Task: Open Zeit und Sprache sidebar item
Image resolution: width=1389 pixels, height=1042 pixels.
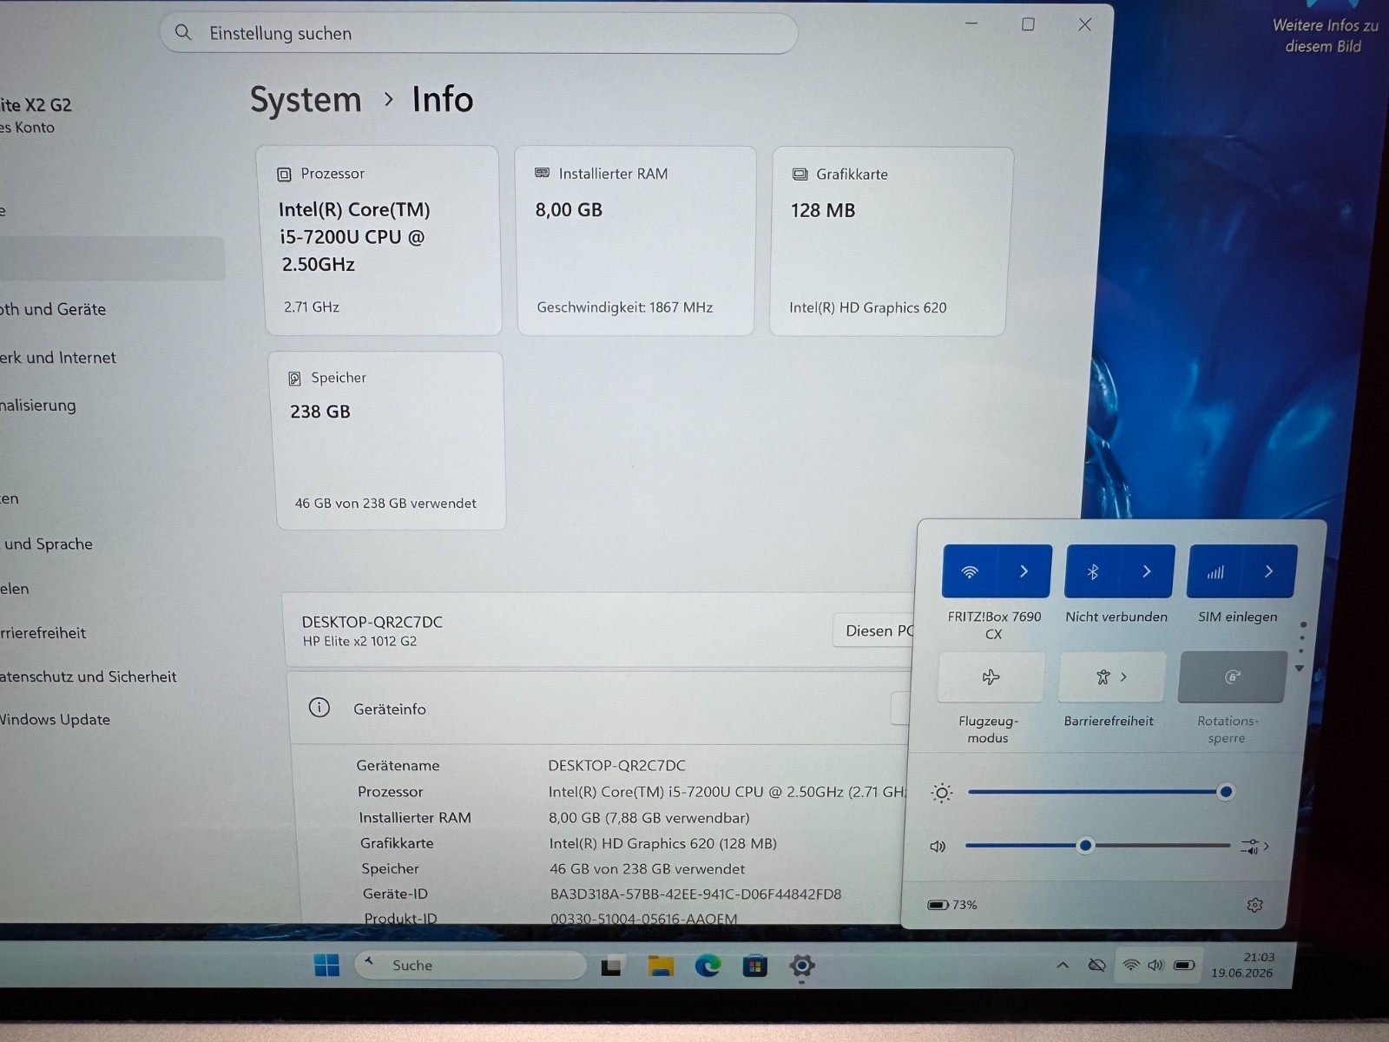Action: coord(48,544)
